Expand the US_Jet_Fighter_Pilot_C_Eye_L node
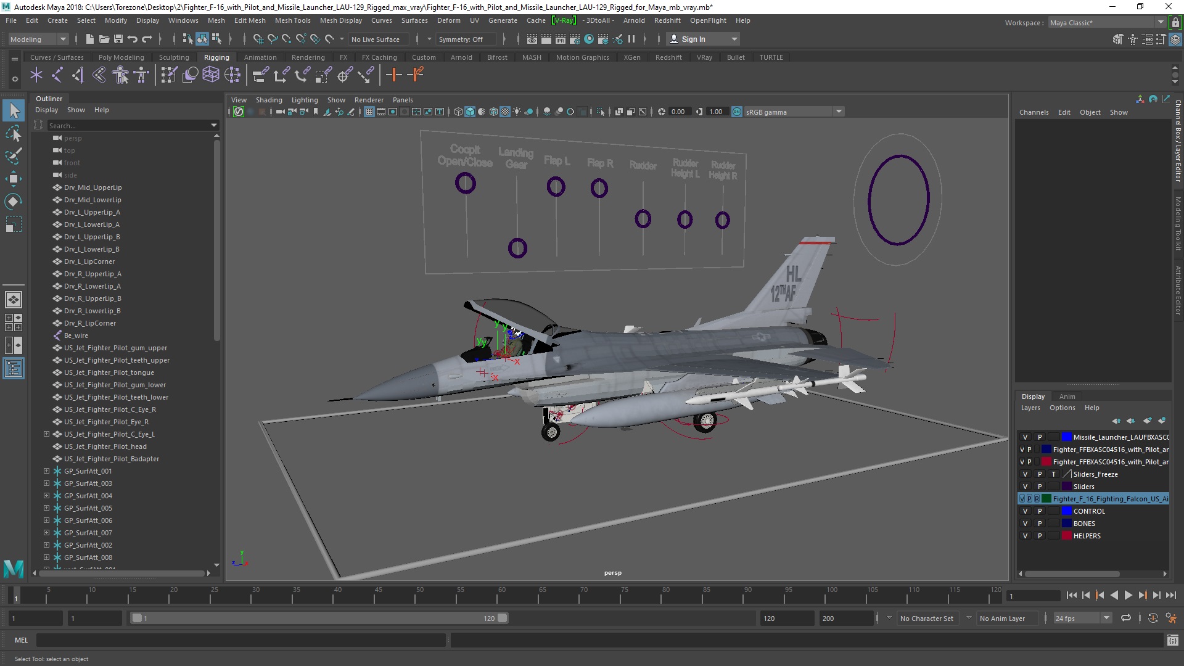Screen dimensions: 1184x666 [x=46, y=434]
